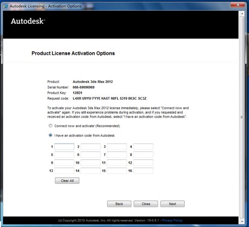Click activation code field 12
Screen dimensions: 249x227
tap(143, 163)
